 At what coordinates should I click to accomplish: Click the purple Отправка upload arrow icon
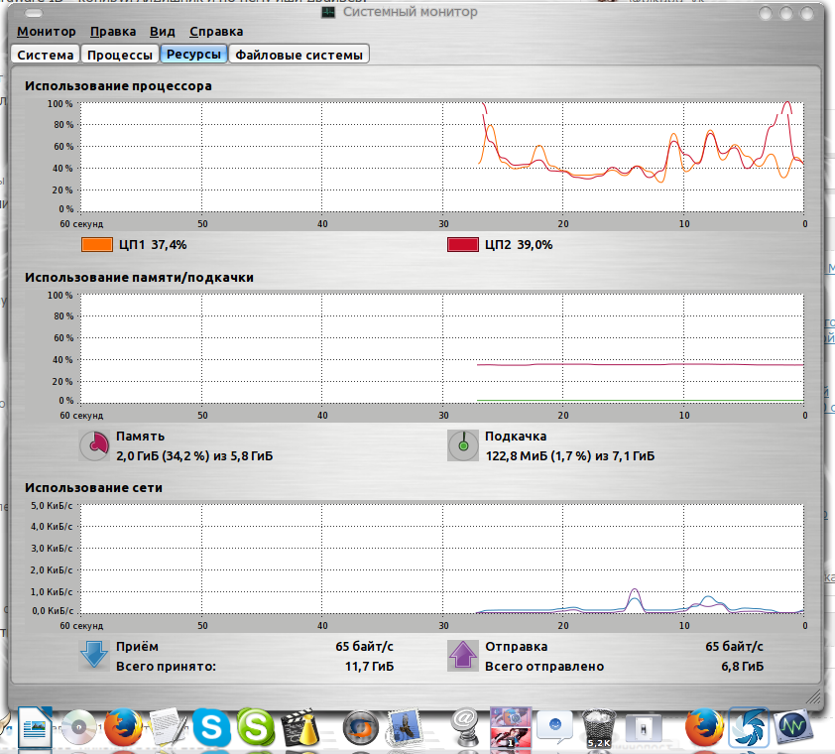[462, 655]
